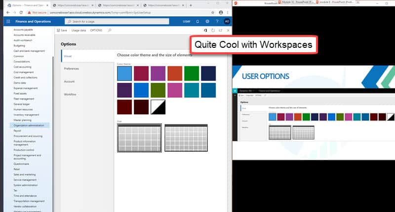Open the USMF company picker
The width and height of the screenshot is (395, 212).
tap(187, 21)
